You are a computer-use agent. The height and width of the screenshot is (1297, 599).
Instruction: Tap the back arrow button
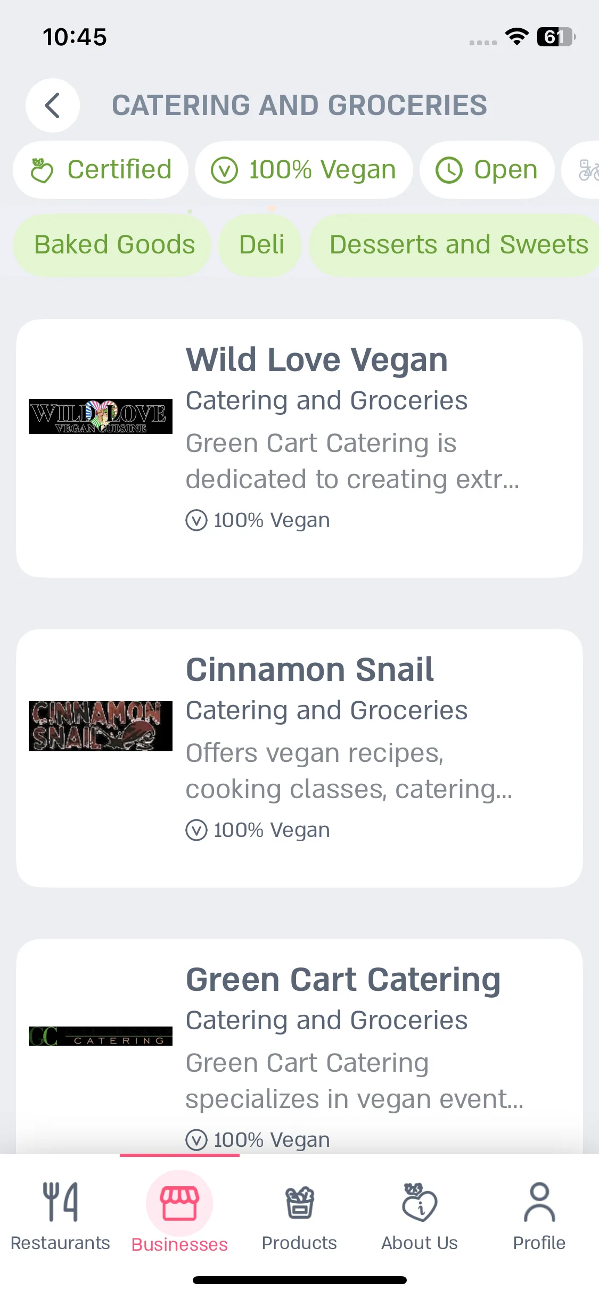coord(53,105)
